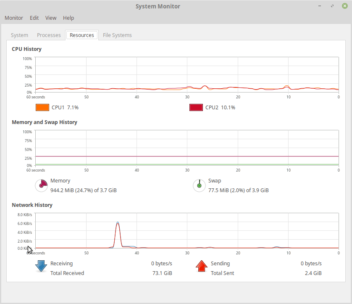Open the Edit menu

(34, 18)
